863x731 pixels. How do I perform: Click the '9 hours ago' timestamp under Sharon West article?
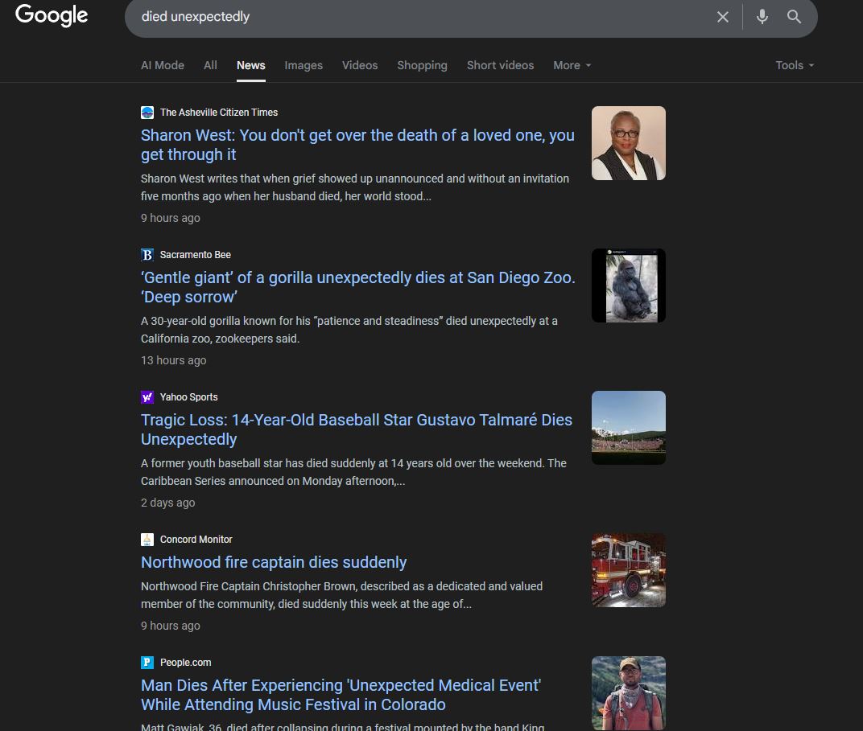pyautogui.click(x=171, y=218)
